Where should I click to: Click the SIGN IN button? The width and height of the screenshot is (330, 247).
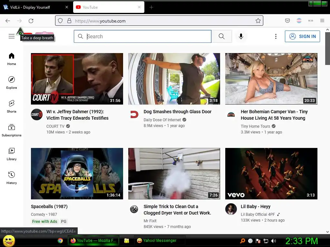pyautogui.click(x=302, y=36)
